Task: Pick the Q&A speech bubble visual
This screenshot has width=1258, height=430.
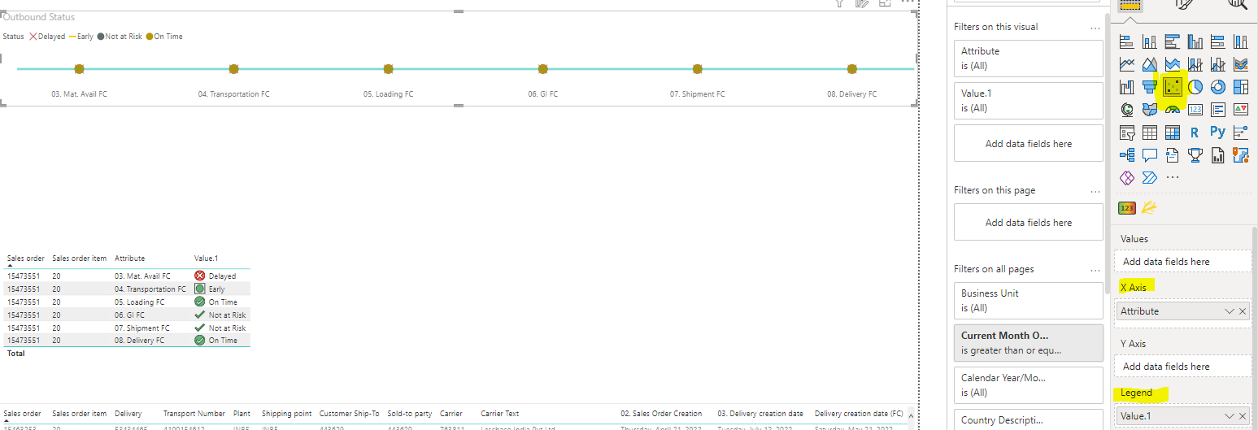Action: pos(1150,155)
